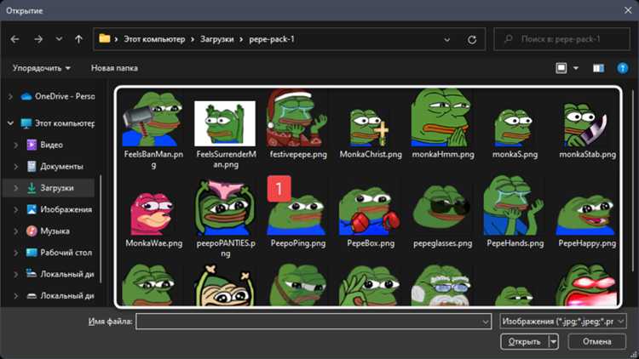Open Рабочий стол in sidebar
Screen dimensions: 639x359
pyautogui.click(x=59, y=253)
